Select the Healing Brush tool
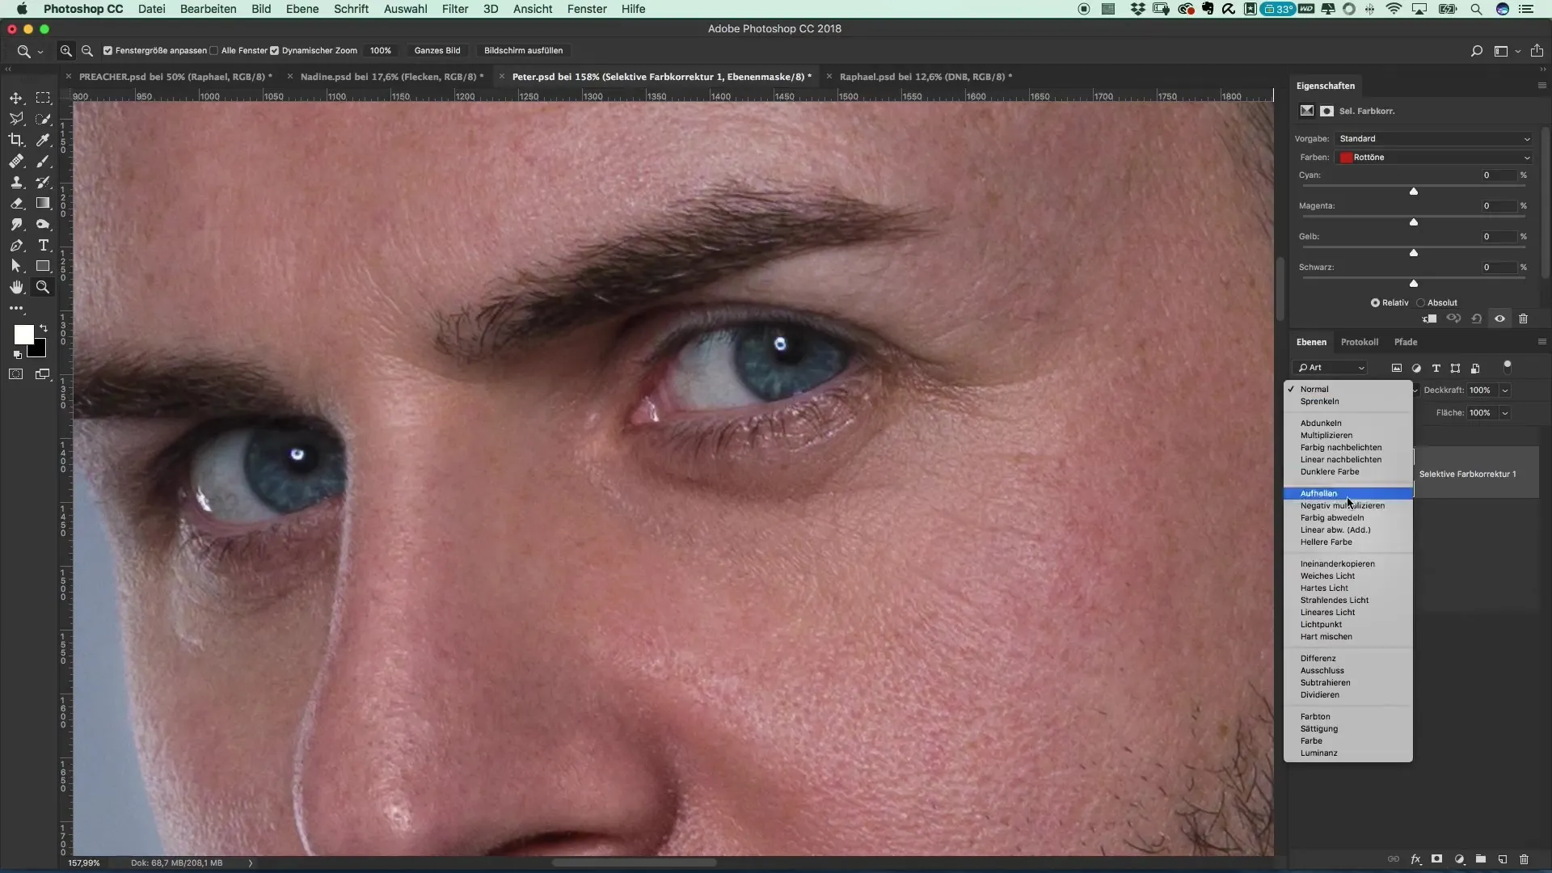This screenshot has height=873, width=1552. click(x=16, y=161)
